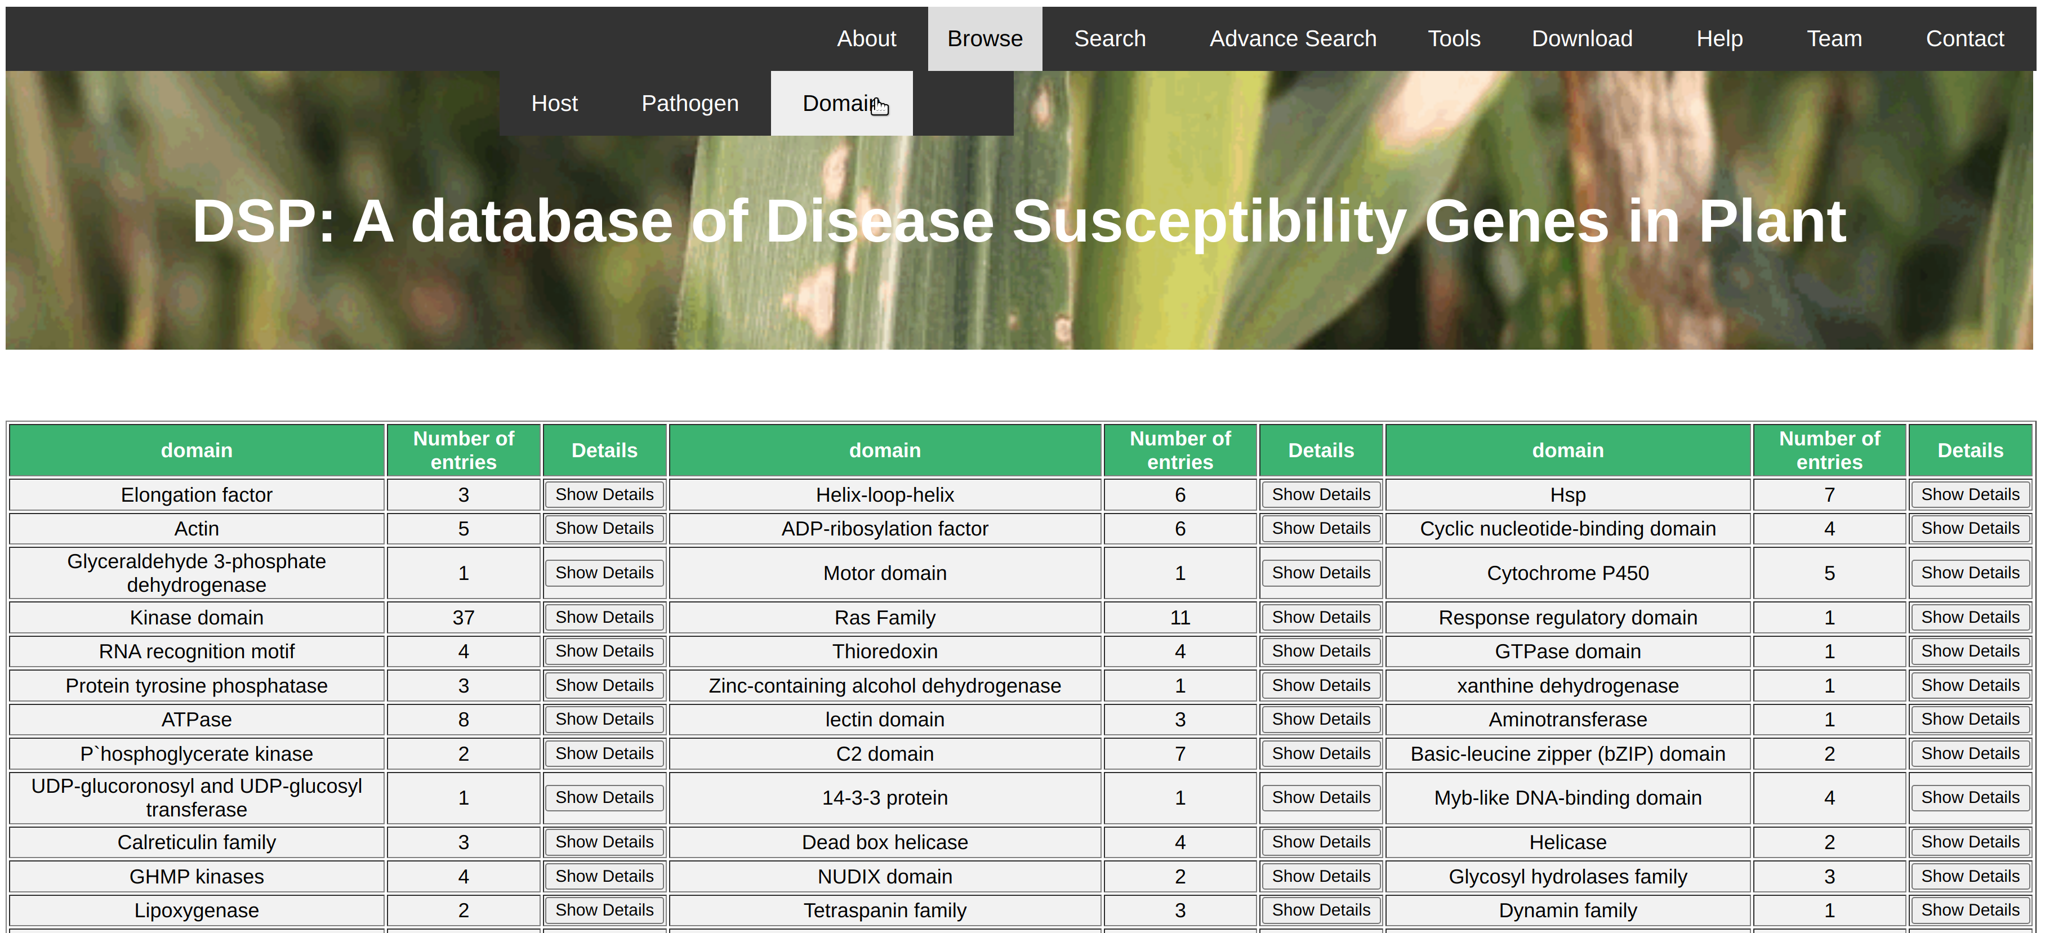Open the Browse menu
This screenshot has height=933, width=2045.
pos(984,38)
